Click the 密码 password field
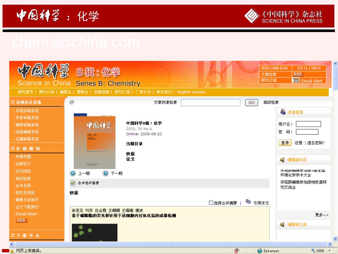The width and height of the screenshot is (338, 254). [307, 132]
